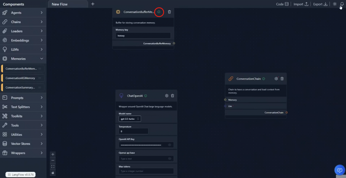Open the chat bubble button
346x178 pixels.
point(340,170)
